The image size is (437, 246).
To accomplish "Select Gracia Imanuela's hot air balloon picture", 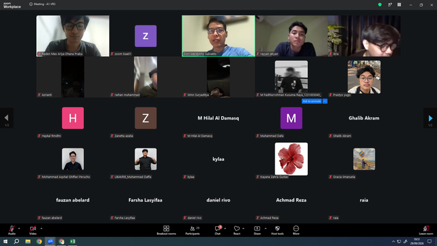I will tap(364, 159).
